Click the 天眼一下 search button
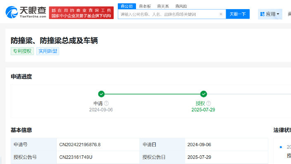This screenshot has width=291, height=164. tap(238, 14)
